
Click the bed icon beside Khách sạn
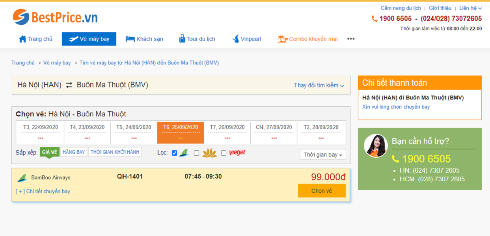tap(130, 39)
